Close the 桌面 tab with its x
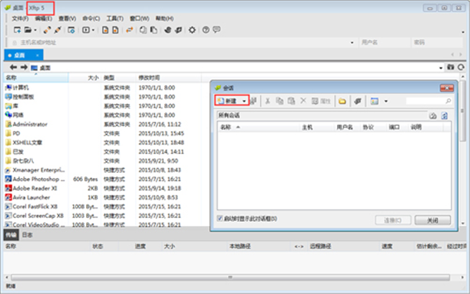The height and width of the screenshot is (294, 470). click(x=37, y=56)
